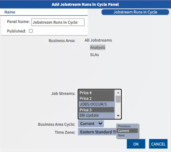171x152 pixels.
Task: Expand the Business Area Cycle dropdown
Action: (91, 124)
